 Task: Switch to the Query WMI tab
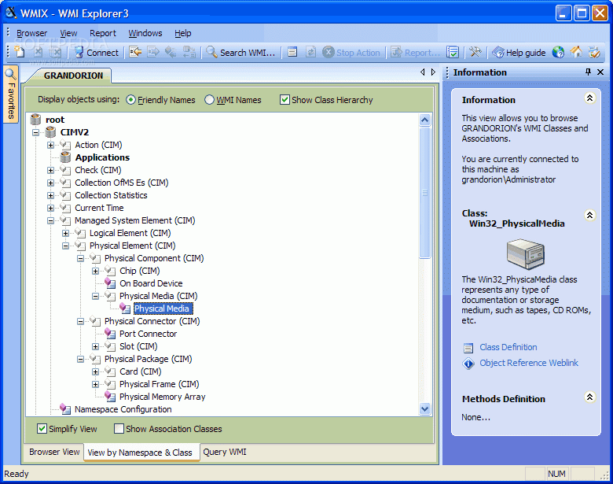tap(225, 452)
